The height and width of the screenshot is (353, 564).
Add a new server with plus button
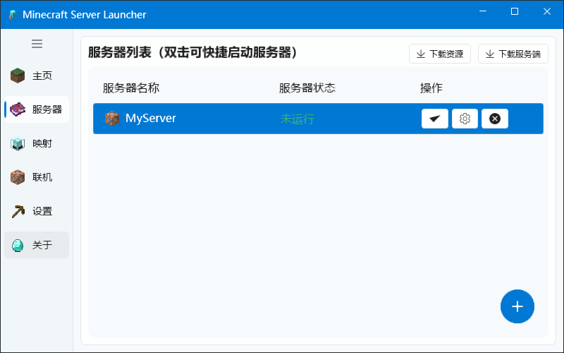pyautogui.click(x=517, y=306)
